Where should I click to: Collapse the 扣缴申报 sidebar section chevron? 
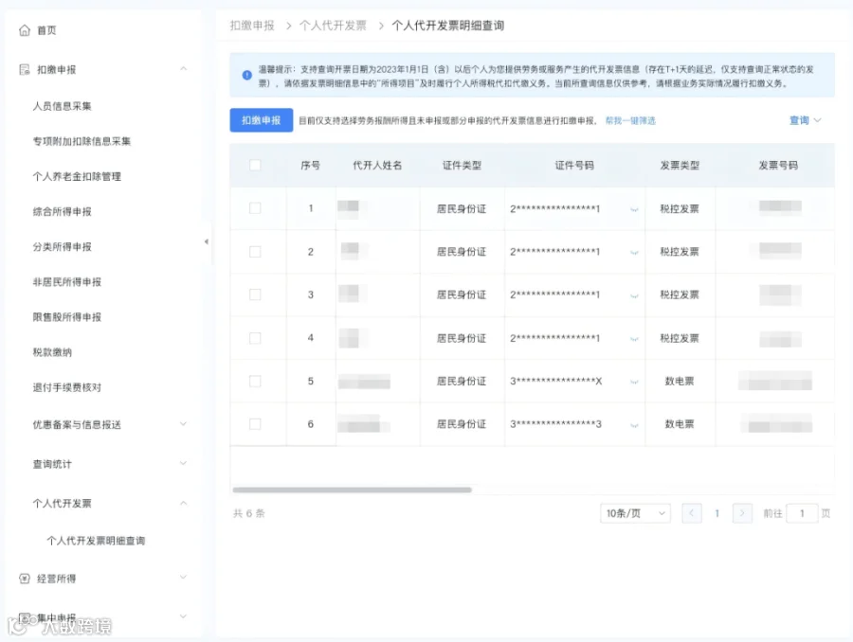coord(183,69)
